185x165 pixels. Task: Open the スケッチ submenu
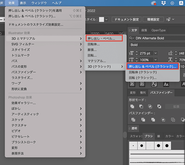pos(45,120)
